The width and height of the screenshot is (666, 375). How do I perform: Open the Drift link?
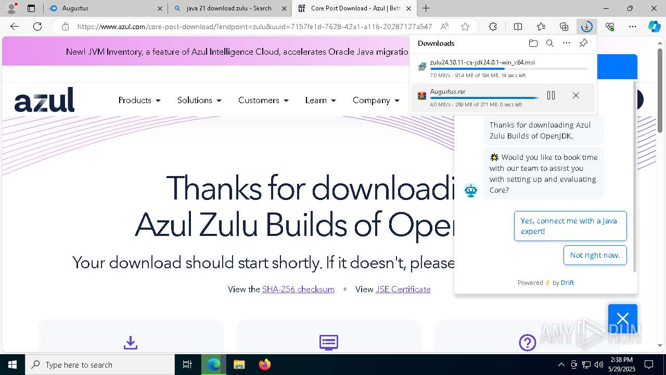(x=567, y=283)
